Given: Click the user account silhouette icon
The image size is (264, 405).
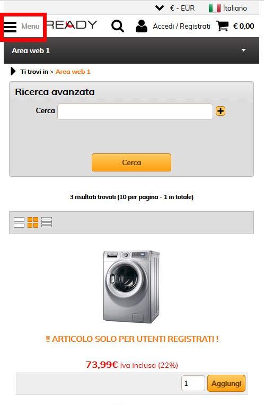Looking at the screenshot, I should (x=142, y=26).
